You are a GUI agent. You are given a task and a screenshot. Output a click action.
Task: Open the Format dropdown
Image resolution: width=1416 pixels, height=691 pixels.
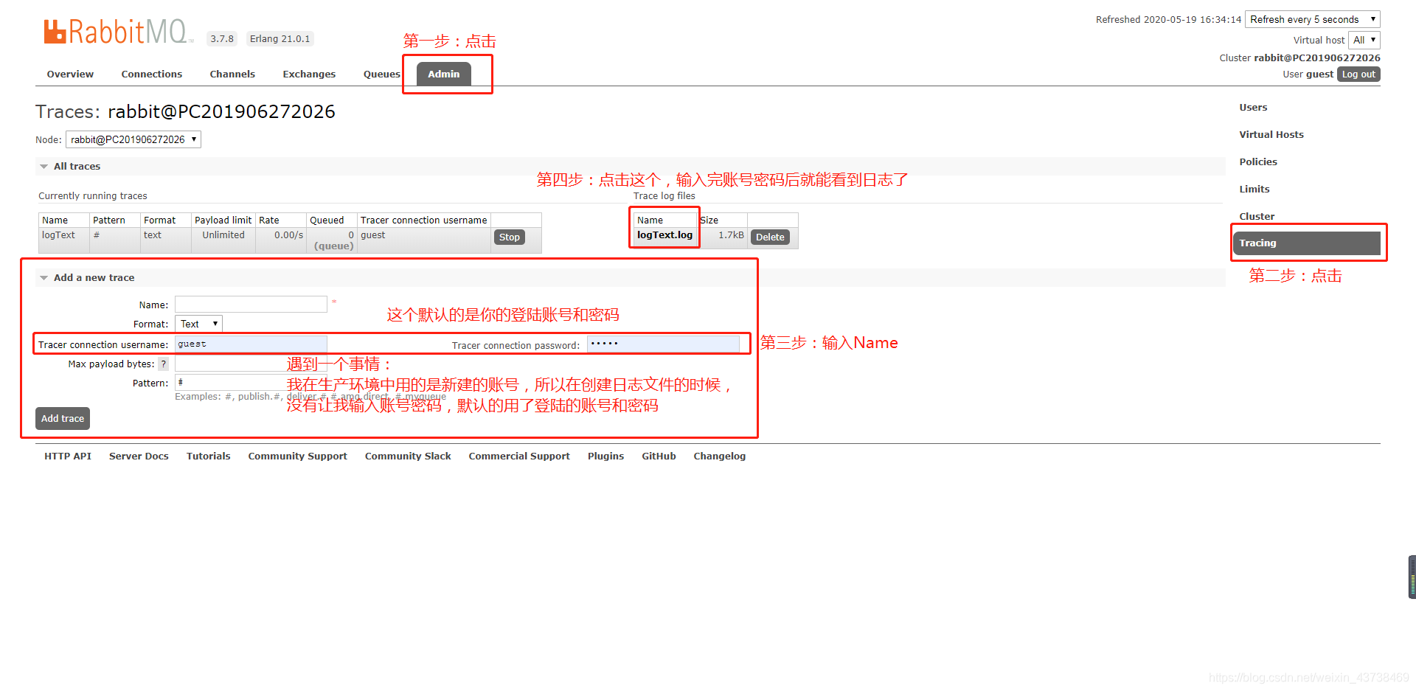198,324
